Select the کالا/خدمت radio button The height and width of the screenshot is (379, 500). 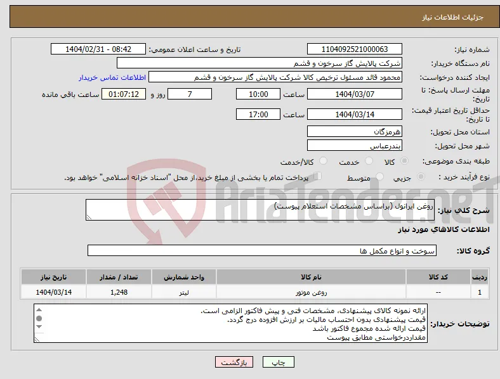323,161
